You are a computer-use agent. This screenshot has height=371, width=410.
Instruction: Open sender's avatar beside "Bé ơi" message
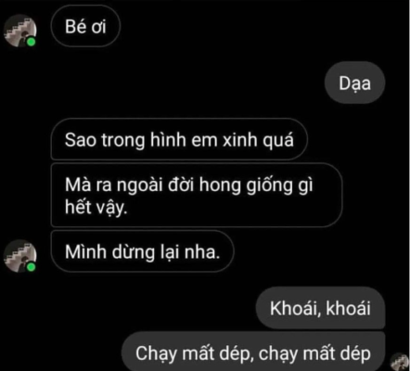click(19, 31)
